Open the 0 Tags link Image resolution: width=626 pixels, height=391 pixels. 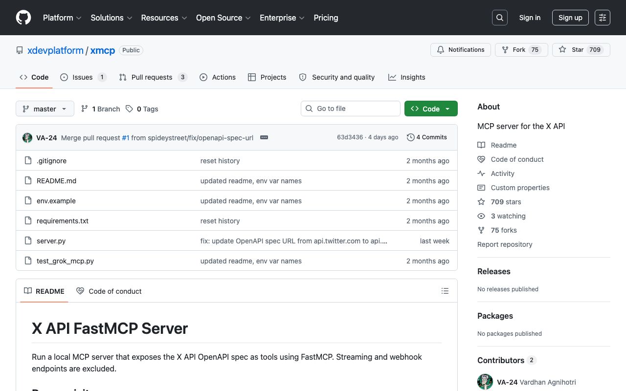(142, 109)
